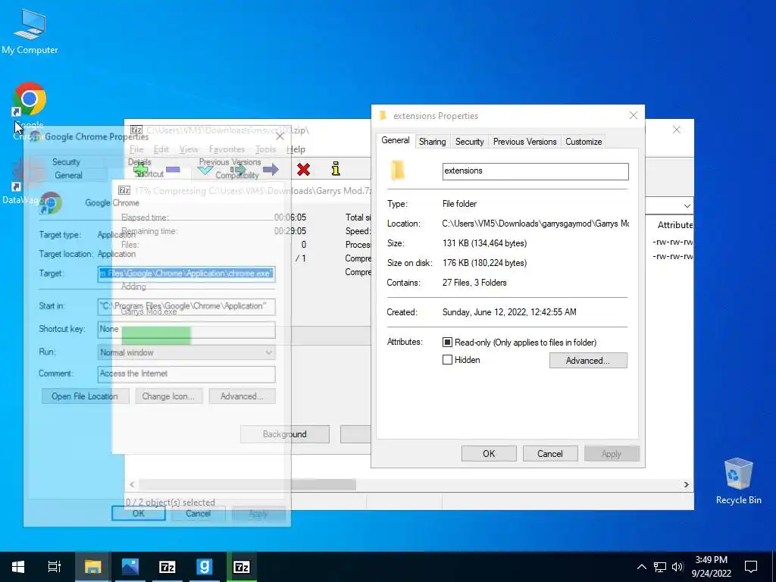Click Cancel in Chrome Properties
The height and width of the screenshot is (582, 776).
coord(198,513)
